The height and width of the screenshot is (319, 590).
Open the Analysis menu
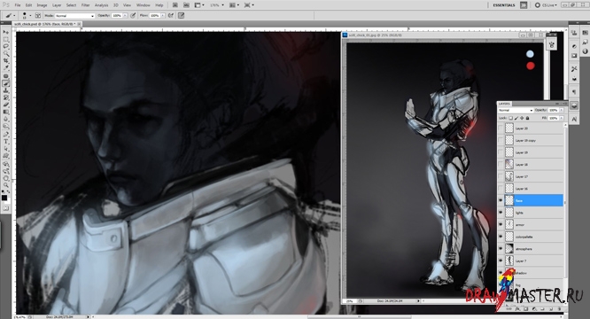[101, 5]
